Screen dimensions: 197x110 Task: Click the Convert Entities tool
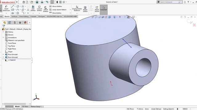coord(39,8)
